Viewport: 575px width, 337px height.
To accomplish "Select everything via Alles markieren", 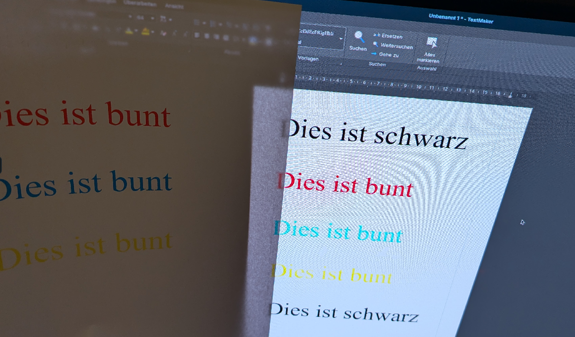I will [429, 51].
